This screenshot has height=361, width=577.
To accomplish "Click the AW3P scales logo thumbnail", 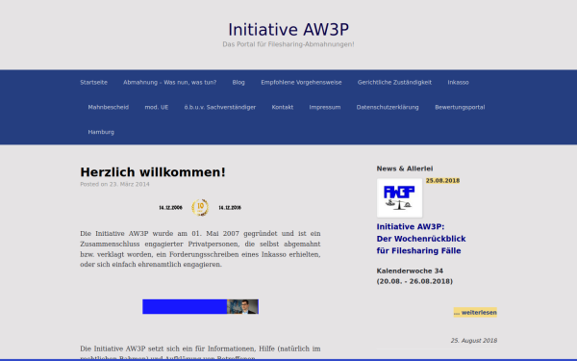I will [399, 198].
